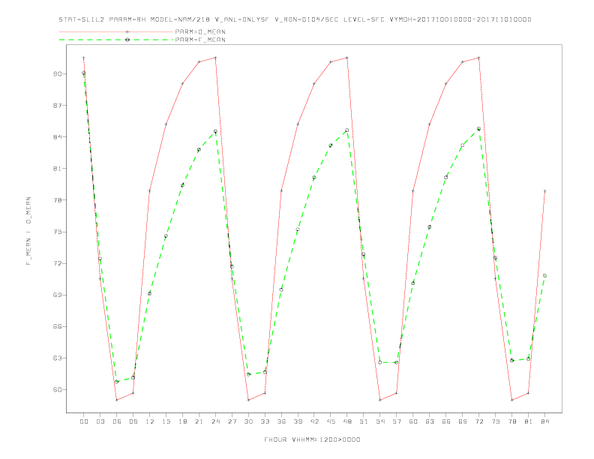Click the red O_MEAN plus at hour 06

pos(117,400)
